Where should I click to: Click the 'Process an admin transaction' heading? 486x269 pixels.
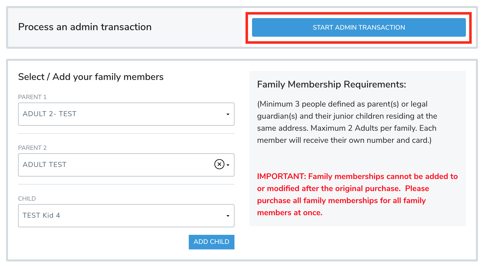pyautogui.click(x=85, y=27)
